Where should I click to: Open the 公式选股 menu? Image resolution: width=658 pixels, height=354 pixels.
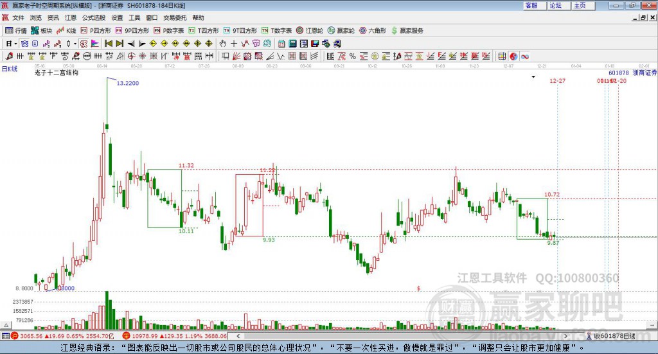pyautogui.click(x=94, y=17)
